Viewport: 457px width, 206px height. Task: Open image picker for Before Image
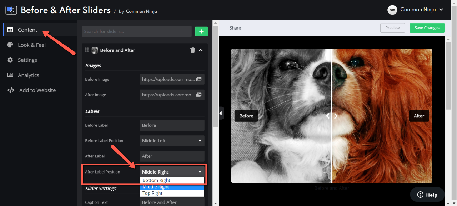(x=199, y=79)
